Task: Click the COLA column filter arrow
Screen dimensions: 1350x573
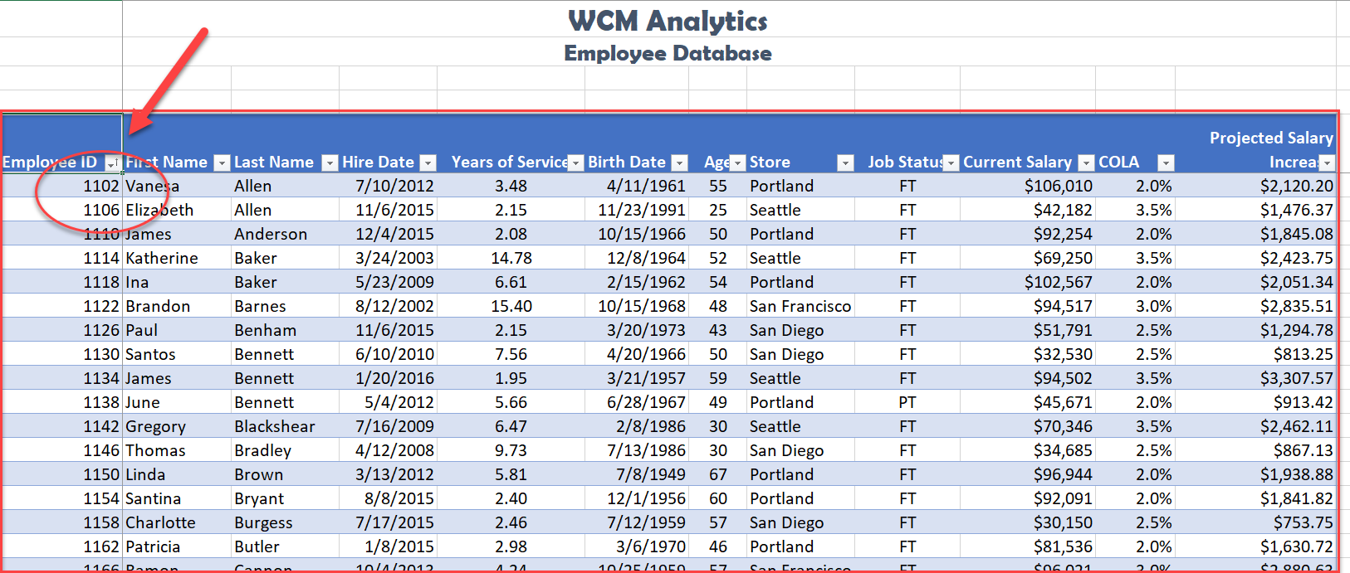Action: (x=1166, y=163)
